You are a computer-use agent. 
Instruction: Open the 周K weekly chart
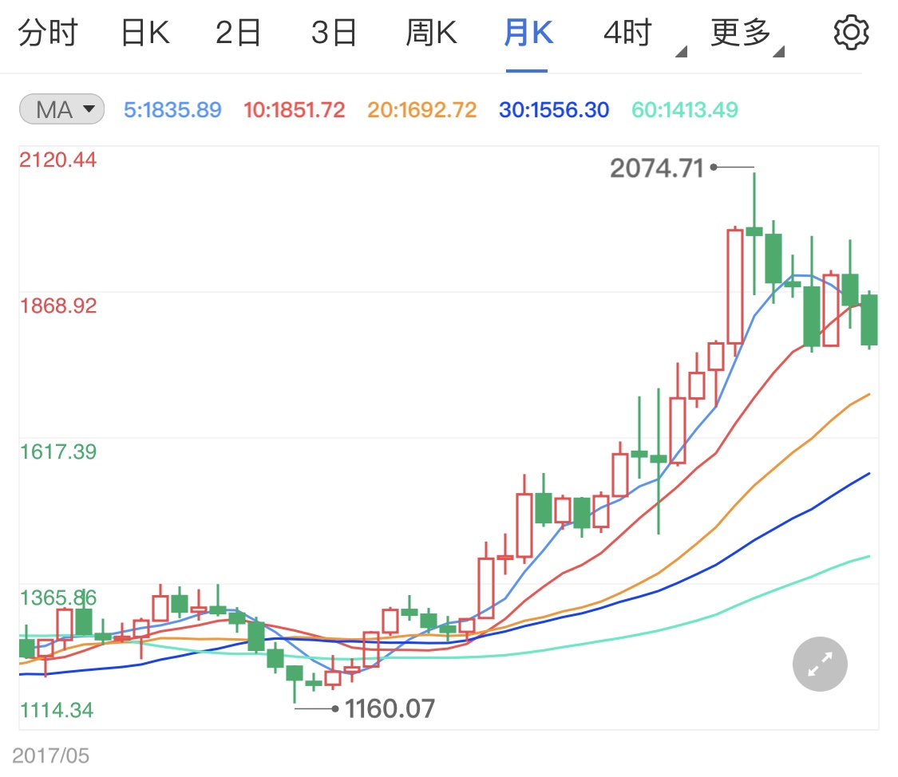point(431,32)
